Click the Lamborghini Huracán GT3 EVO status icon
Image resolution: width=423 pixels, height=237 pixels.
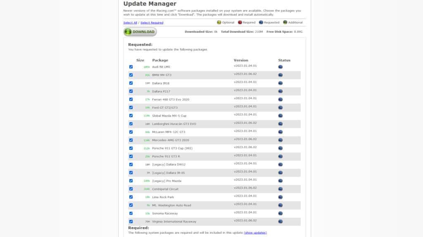280,124
